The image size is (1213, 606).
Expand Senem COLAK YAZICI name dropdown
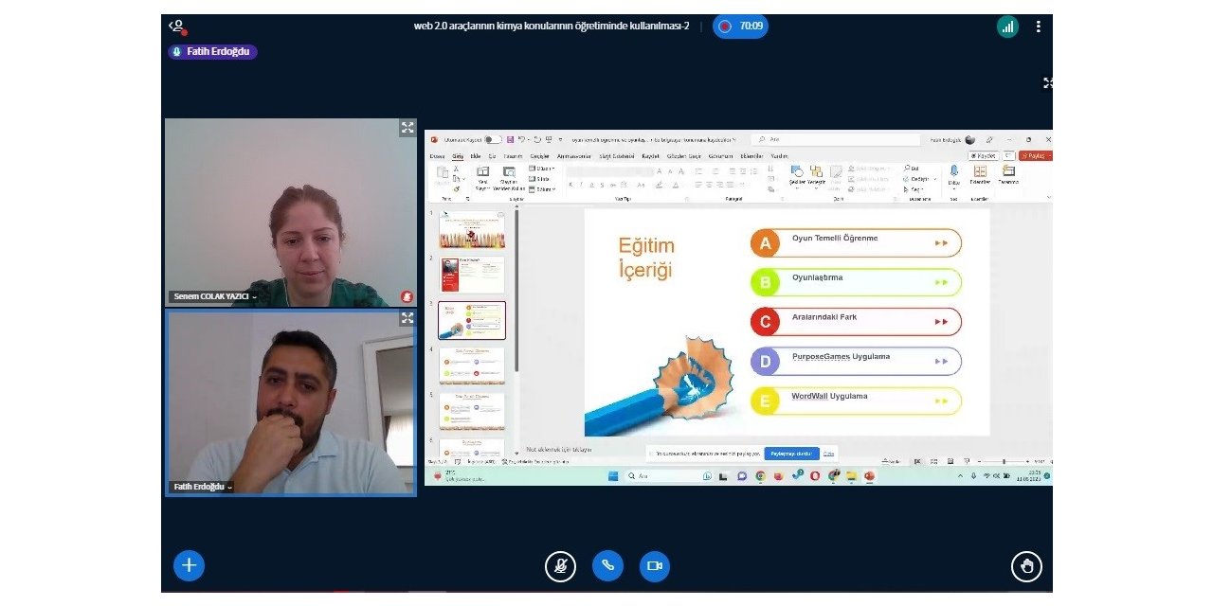click(x=254, y=296)
